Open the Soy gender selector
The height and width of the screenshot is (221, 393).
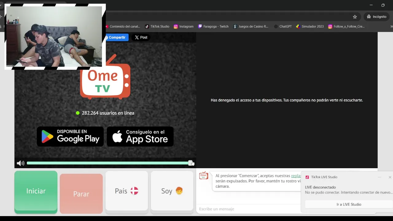[172, 191]
